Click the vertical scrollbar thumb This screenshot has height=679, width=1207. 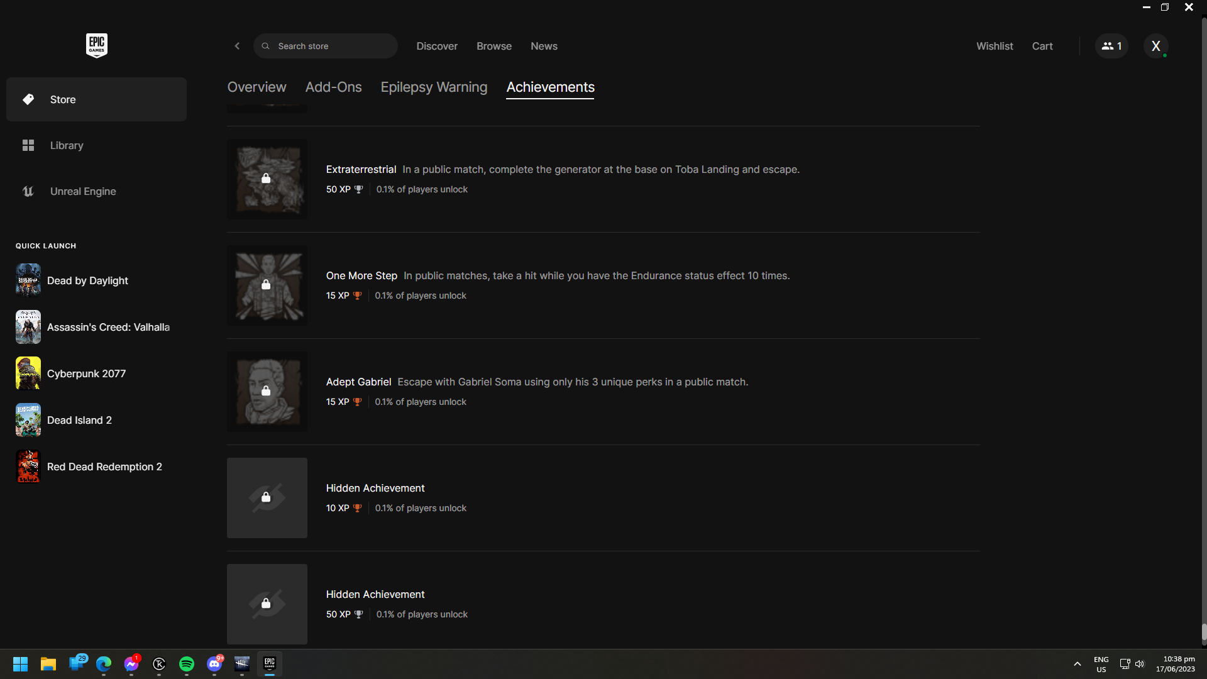(1204, 632)
